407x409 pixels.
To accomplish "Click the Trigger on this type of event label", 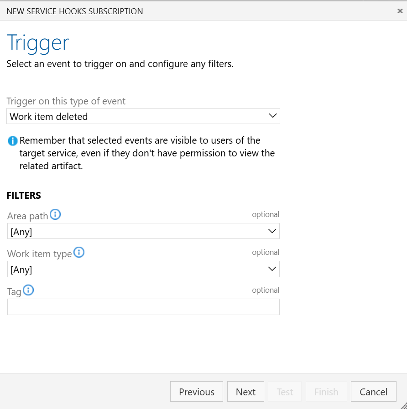I will (66, 101).
